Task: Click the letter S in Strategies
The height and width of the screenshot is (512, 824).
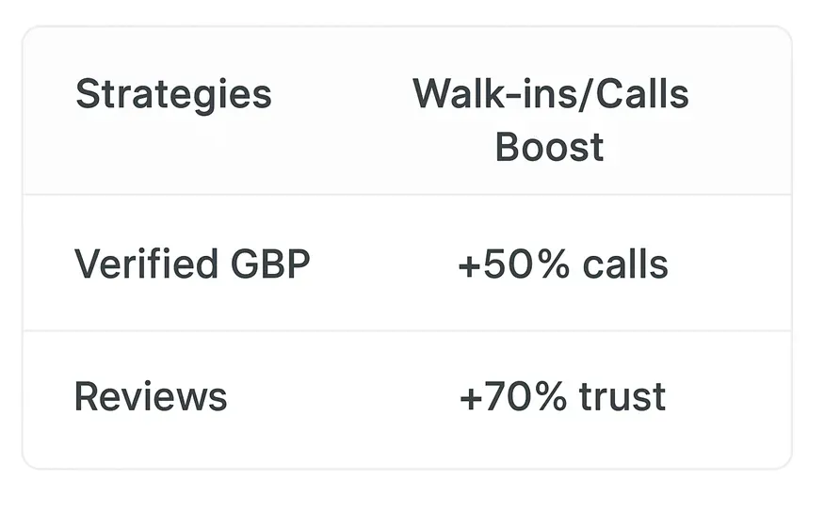Action: click(x=89, y=94)
